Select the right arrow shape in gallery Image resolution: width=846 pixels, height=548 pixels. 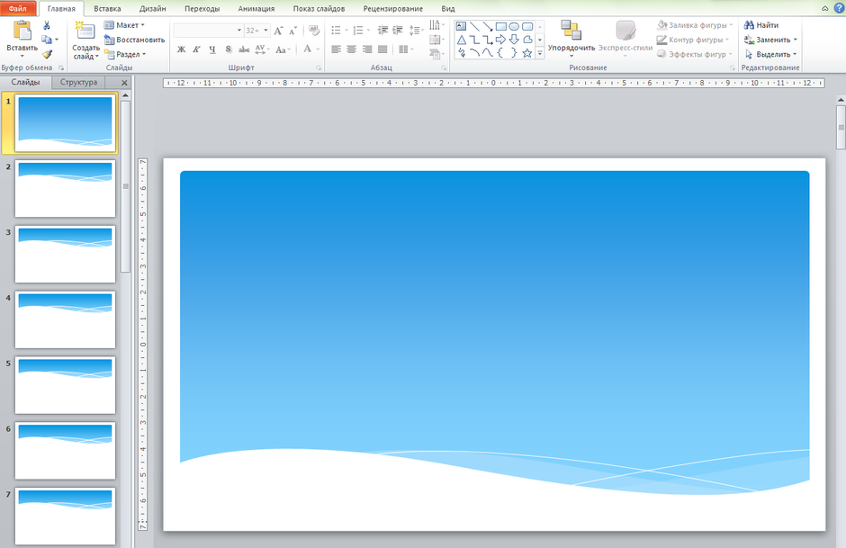(x=500, y=40)
